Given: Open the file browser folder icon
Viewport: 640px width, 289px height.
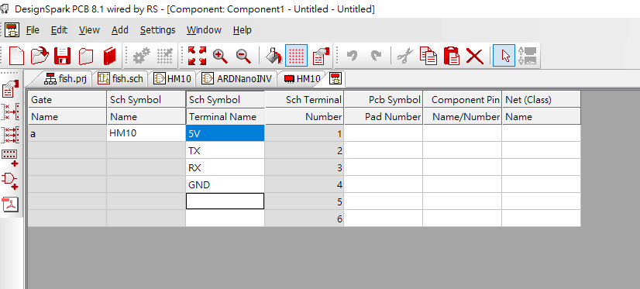Looking at the screenshot, I should (86, 56).
